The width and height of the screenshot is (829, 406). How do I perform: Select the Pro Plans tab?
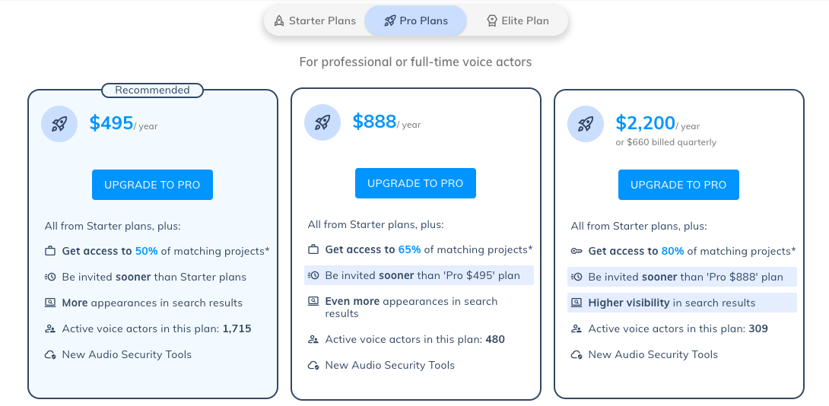click(415, 21)
